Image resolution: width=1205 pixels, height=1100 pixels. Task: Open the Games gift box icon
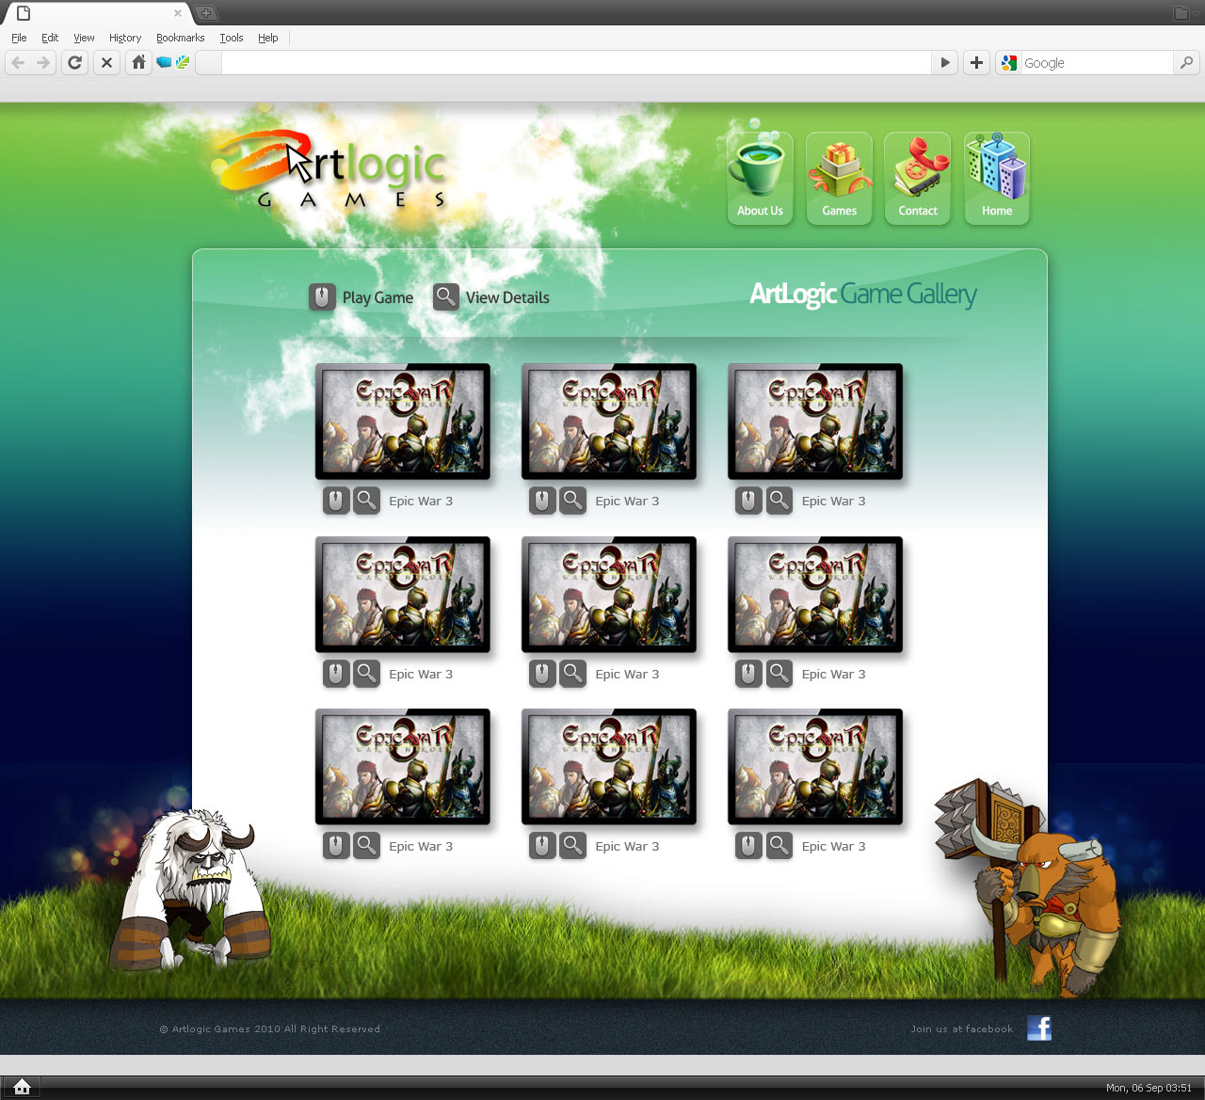tap(839, 178)
